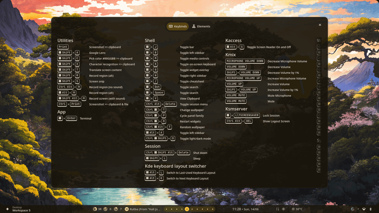Click the Super key icon in Toggle bar row
379x213 pixels.
click(x=147, y=47)
